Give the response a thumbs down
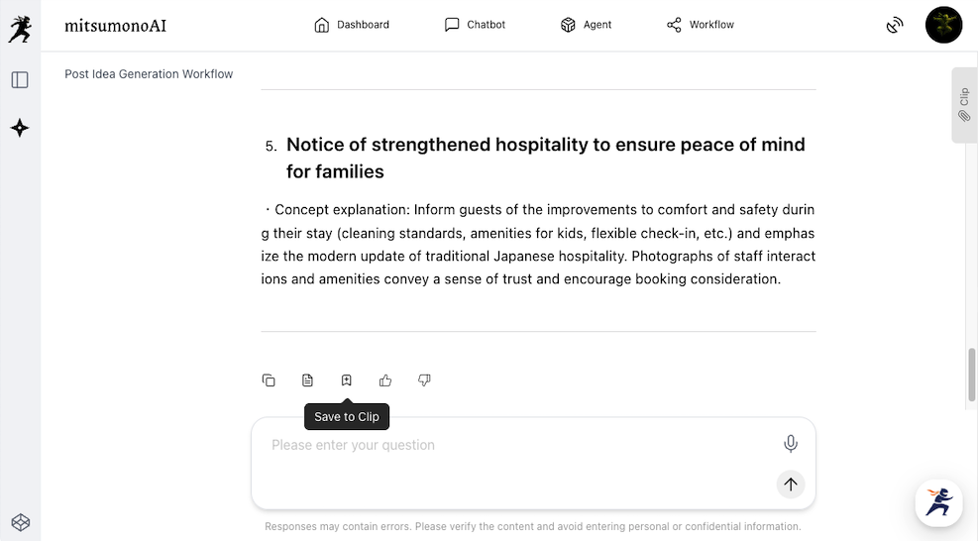The image size is (978, 541). coord(424,380)
